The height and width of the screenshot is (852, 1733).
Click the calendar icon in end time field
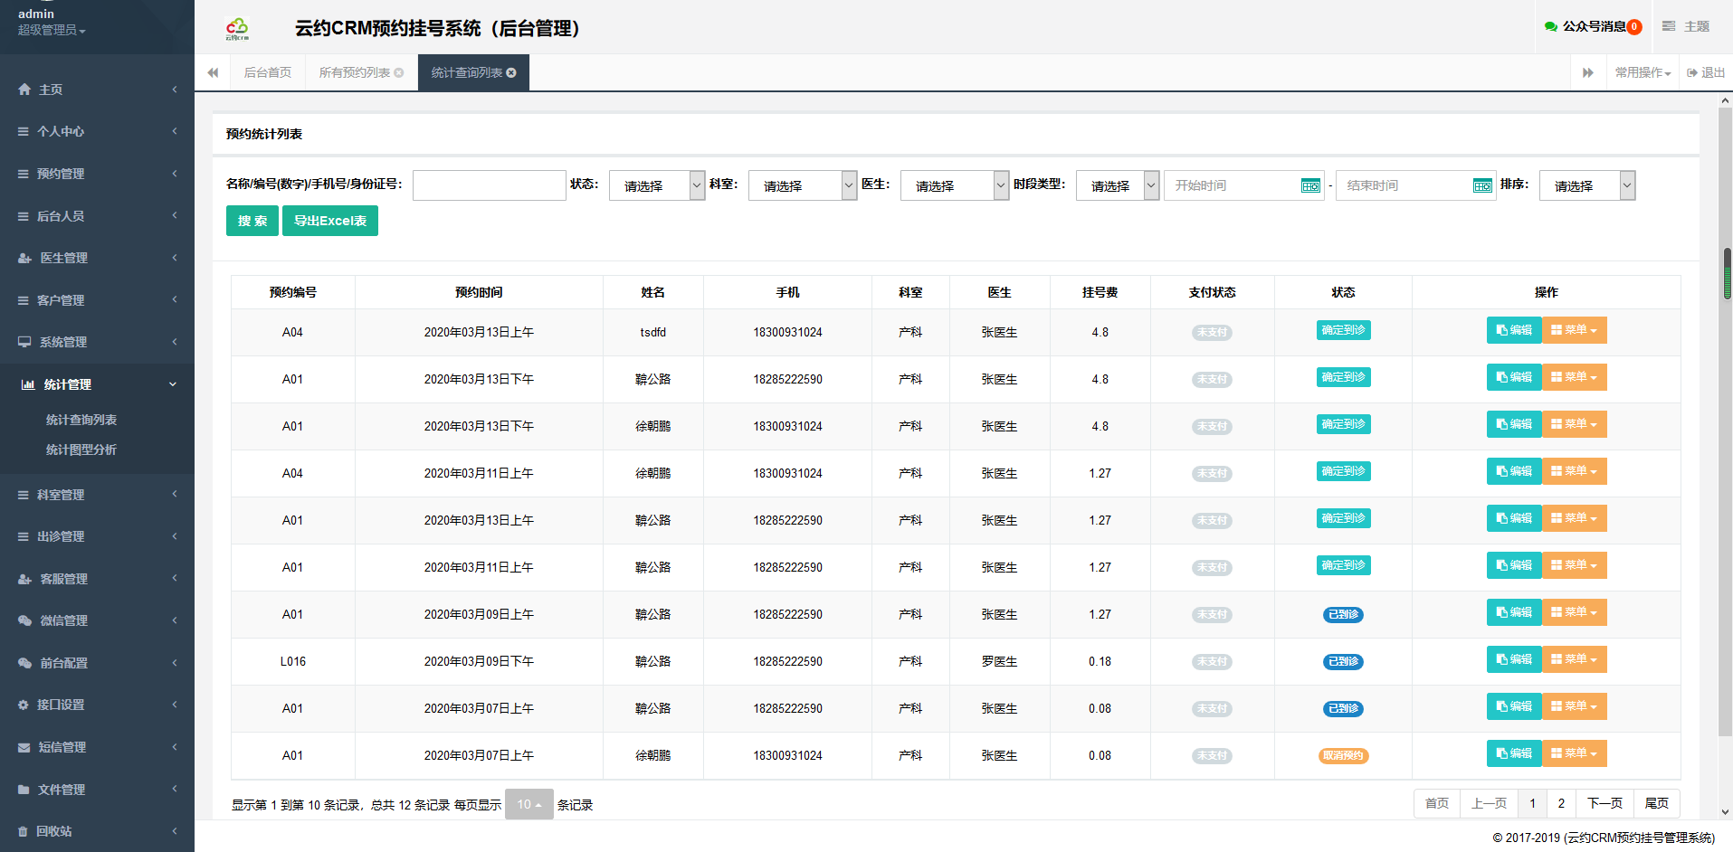pyautogui.click(x=1482, y=185)
